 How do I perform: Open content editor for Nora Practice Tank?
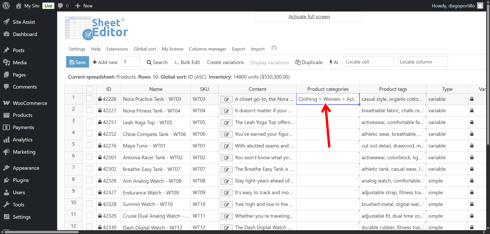226,100
